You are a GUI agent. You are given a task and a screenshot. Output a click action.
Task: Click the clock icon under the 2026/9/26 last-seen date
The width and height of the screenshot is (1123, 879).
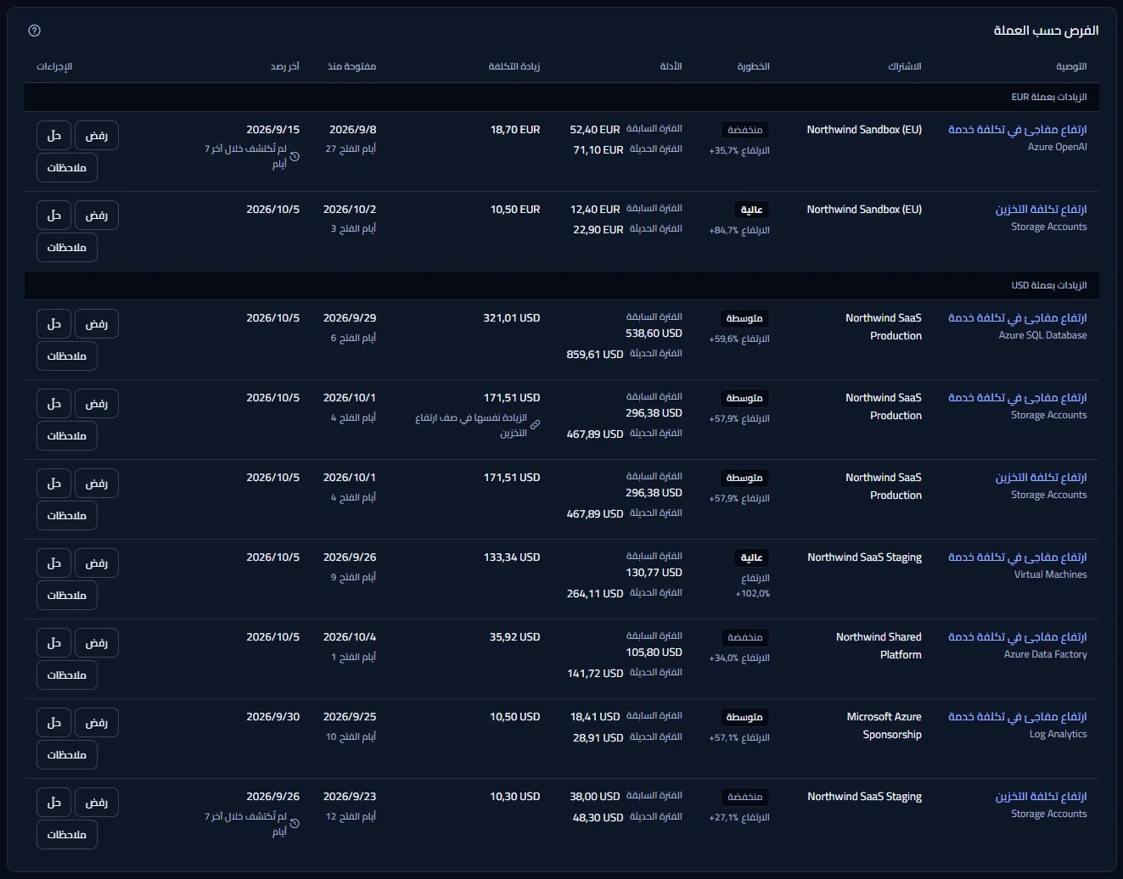(295, 823)
